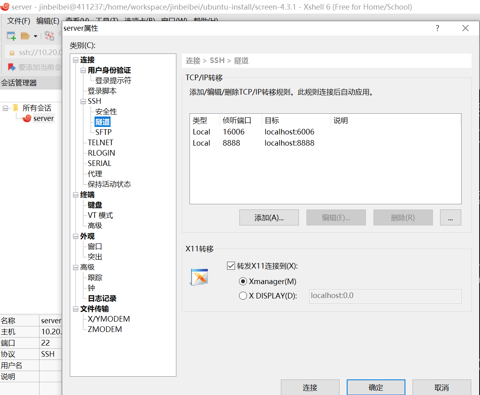The image size is (480, 395).
Task: Collapse the 用户身份验证 tree node
Action: coord(83,70)
